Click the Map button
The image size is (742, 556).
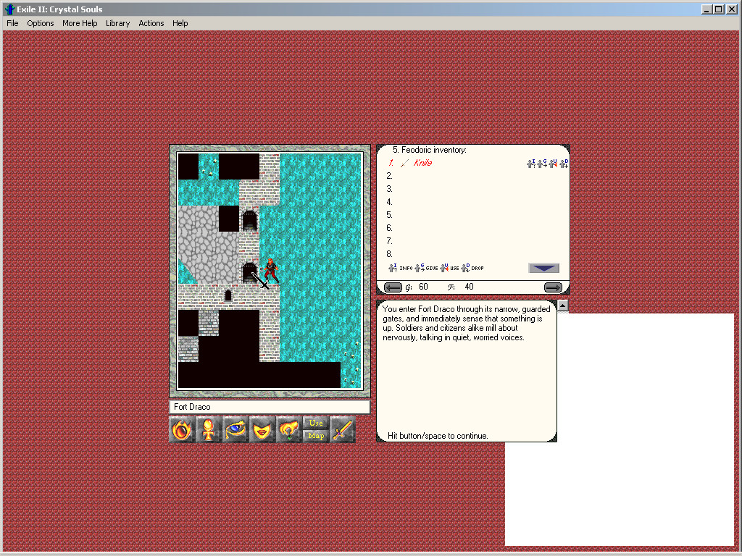coord(316,436)
